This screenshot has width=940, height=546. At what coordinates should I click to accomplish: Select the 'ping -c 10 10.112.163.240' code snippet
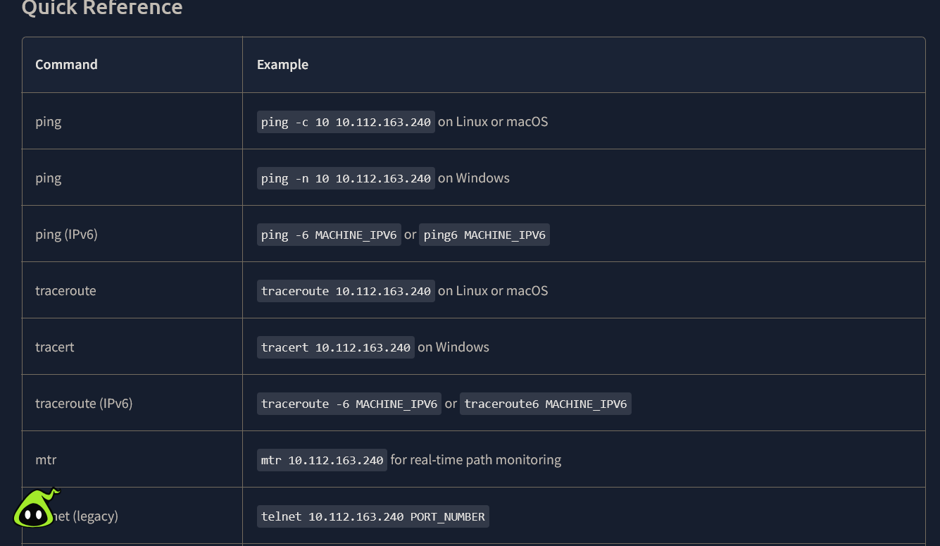pos(346,122)
